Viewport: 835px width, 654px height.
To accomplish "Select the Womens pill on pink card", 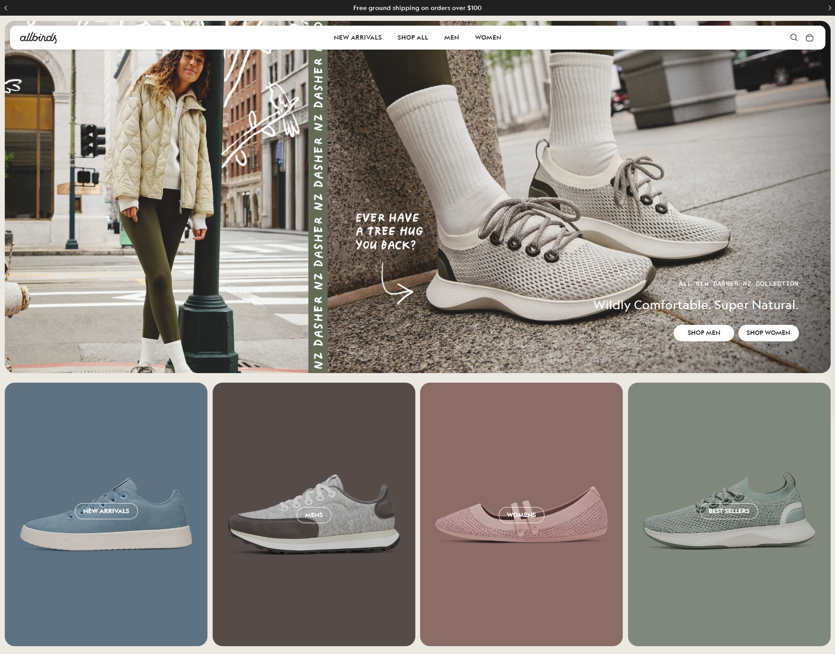I will click(x=521, y=515).
